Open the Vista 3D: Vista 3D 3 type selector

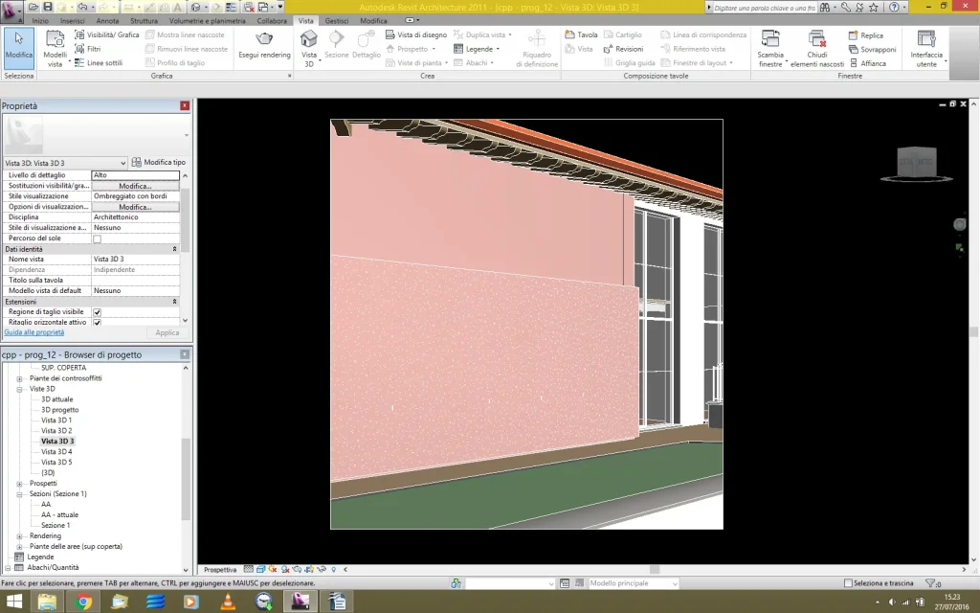(x=66, y=163)
